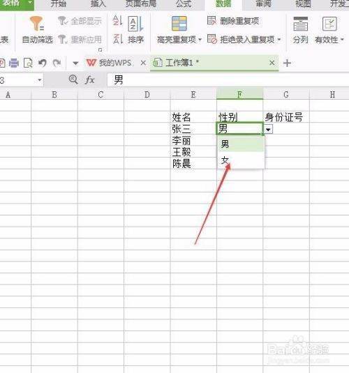Select column H header
Viewport: 349px width, 373px height.
point(332,94)
